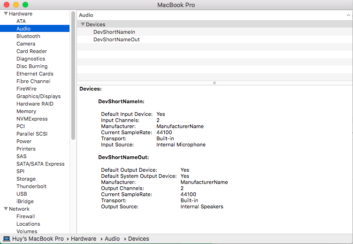Click the split pane divider handle

215,83
